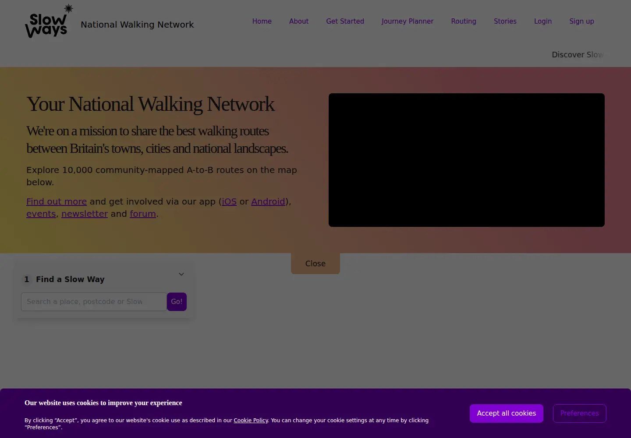
Task: Click the Slow Ways logo
Action: 49,21
